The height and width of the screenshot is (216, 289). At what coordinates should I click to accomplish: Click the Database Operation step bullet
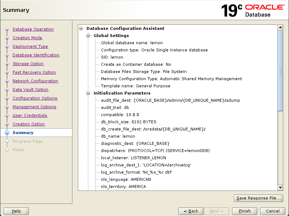click(x=7, y=29)
